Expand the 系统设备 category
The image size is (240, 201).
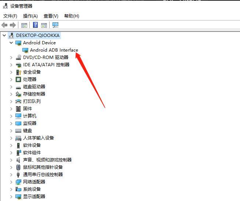point(11,189)
